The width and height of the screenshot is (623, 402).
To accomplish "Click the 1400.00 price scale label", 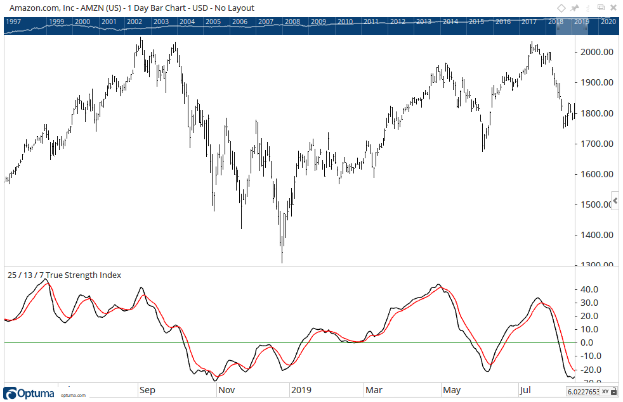I will coord(597,235).
